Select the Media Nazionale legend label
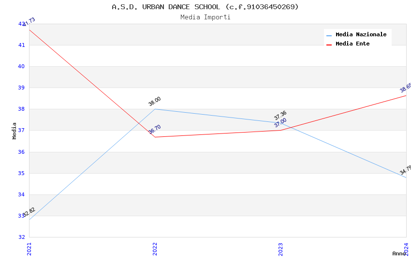 click(x=361, y=35)
